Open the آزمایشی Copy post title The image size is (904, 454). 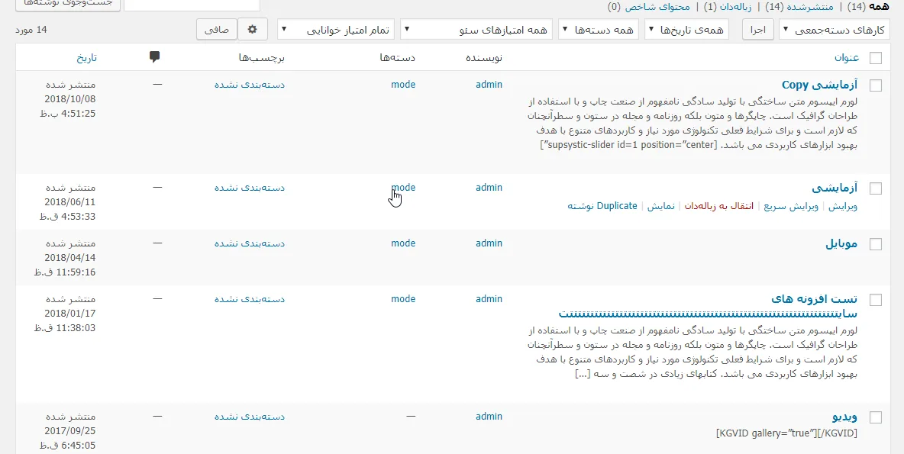pyautogui.click(x=819, y=85)
